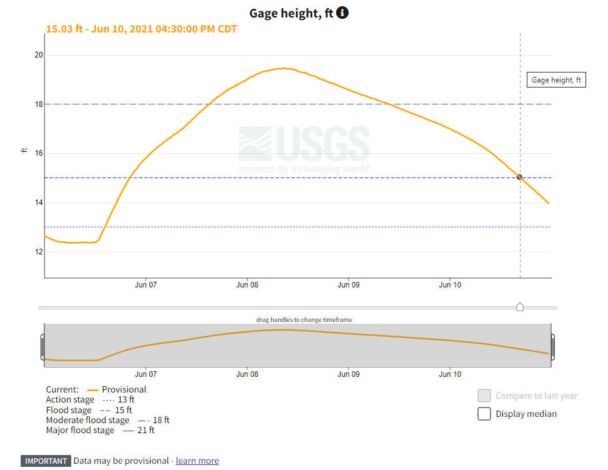Enable the Display median checkbox
Image resolution: width=608 pixels, height=470 pixels.
click(x=484, y=414)
